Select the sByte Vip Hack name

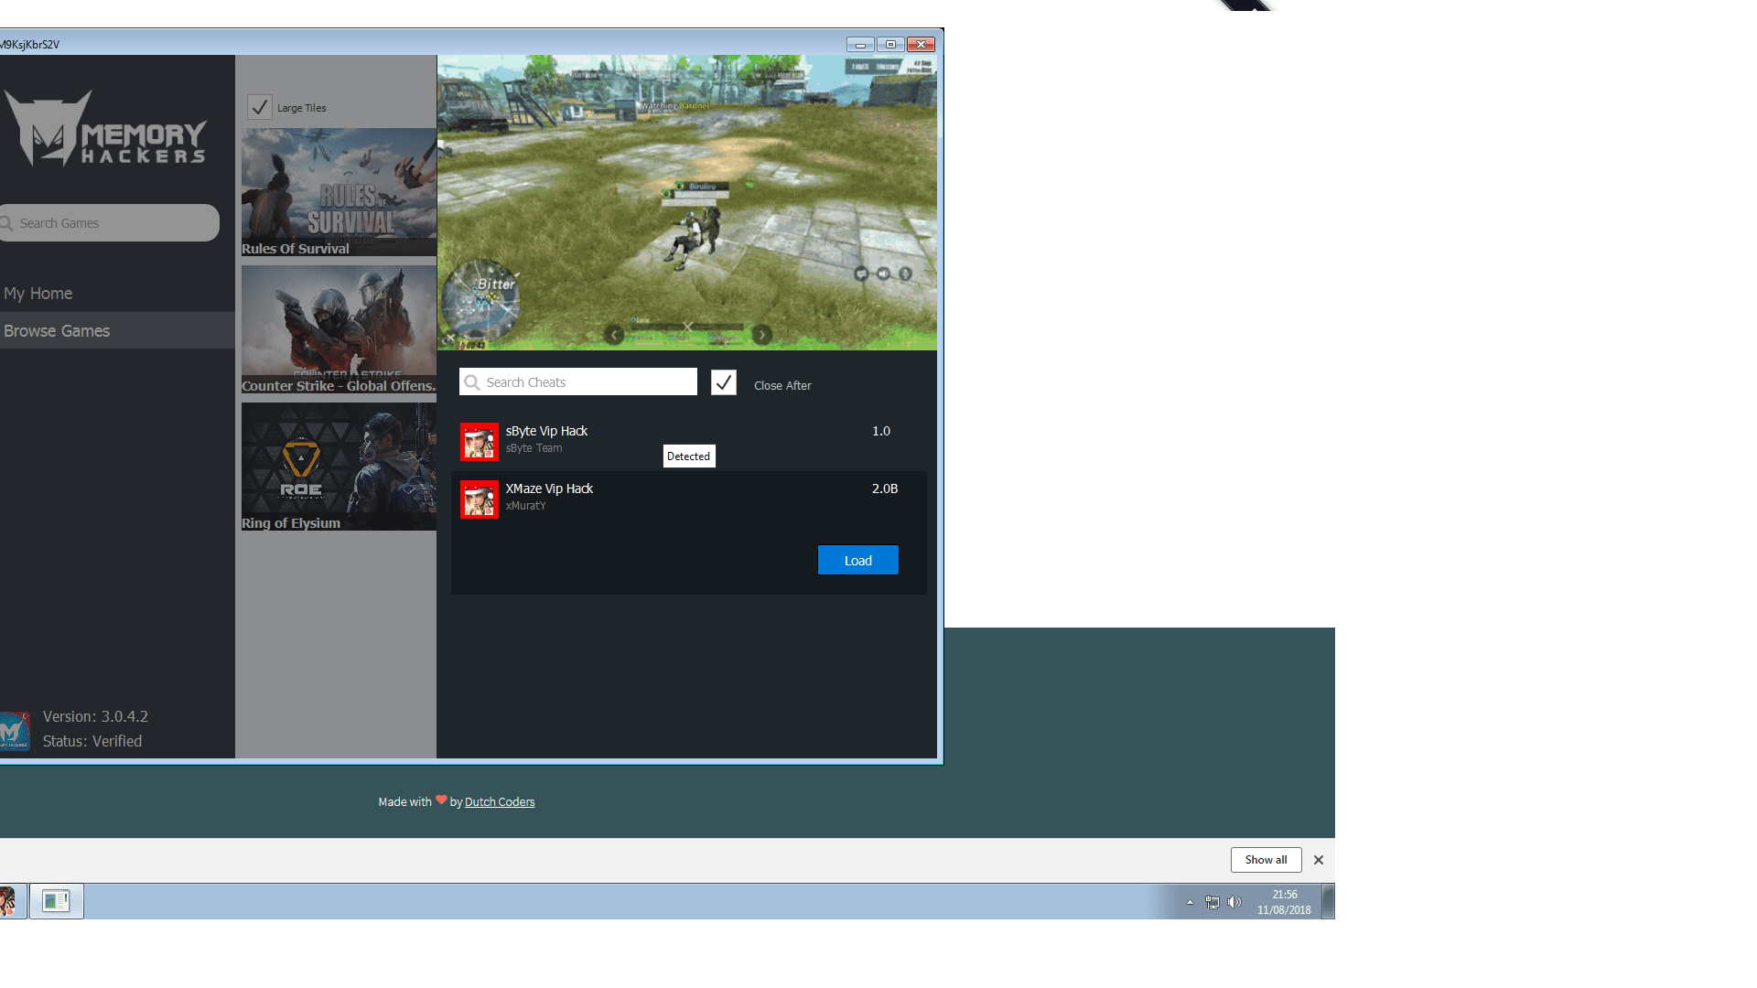point(546,431)
